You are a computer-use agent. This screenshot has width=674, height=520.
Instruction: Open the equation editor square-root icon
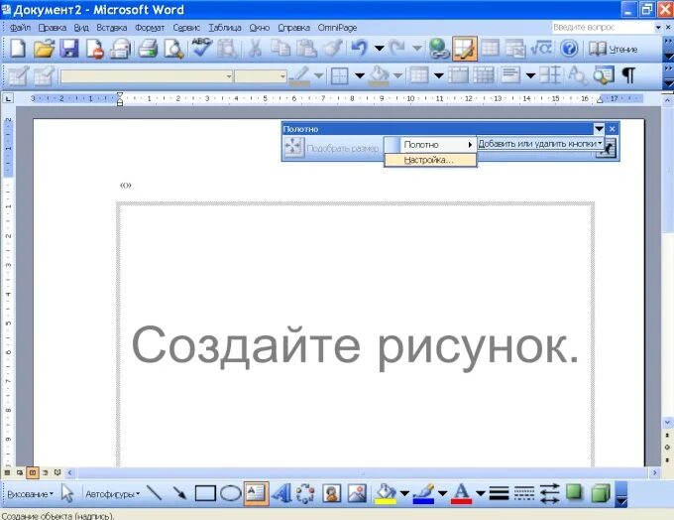(x=541, y=49)
